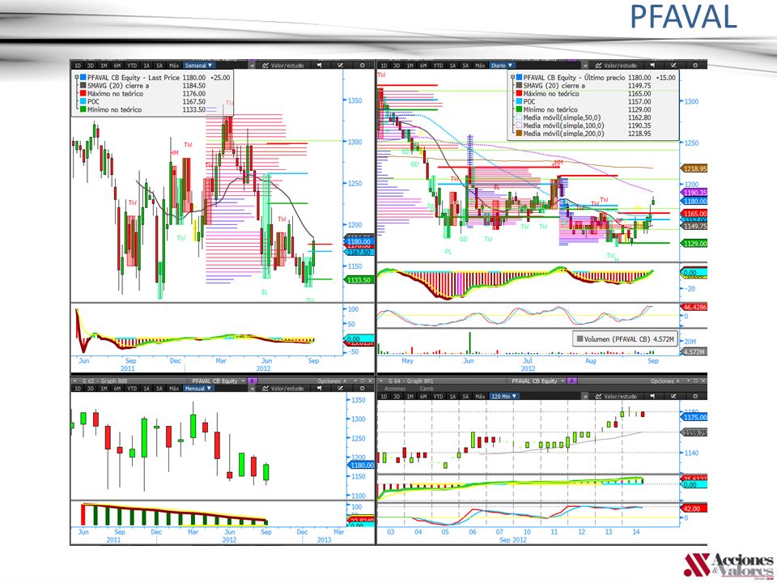Image resolution: width=777 pixels, height=583 pixels.
Task: Select the annotate pencil icon in weekly chart
Action: point(341,66)
